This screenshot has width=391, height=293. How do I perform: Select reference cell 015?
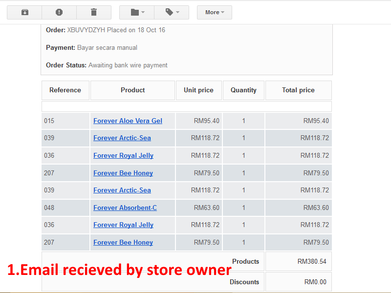coord(65,121)
